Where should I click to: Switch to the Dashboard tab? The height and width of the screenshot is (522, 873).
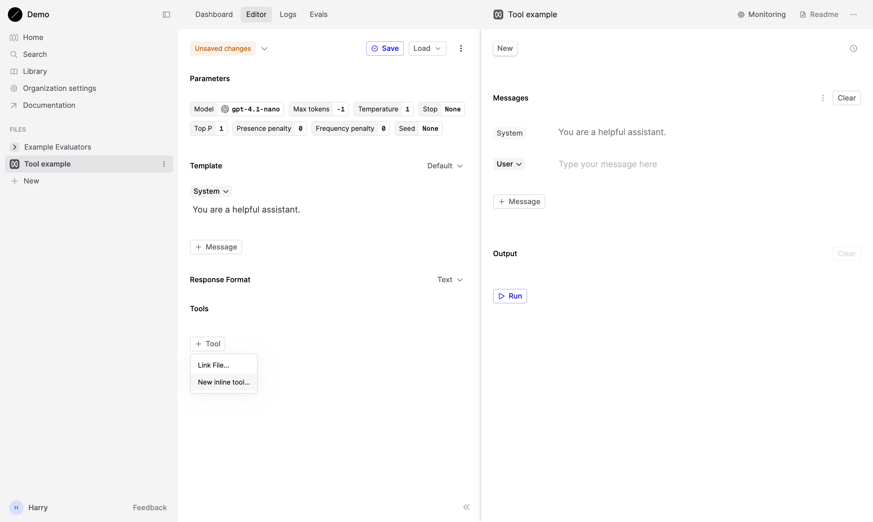[x=214, y=15]
